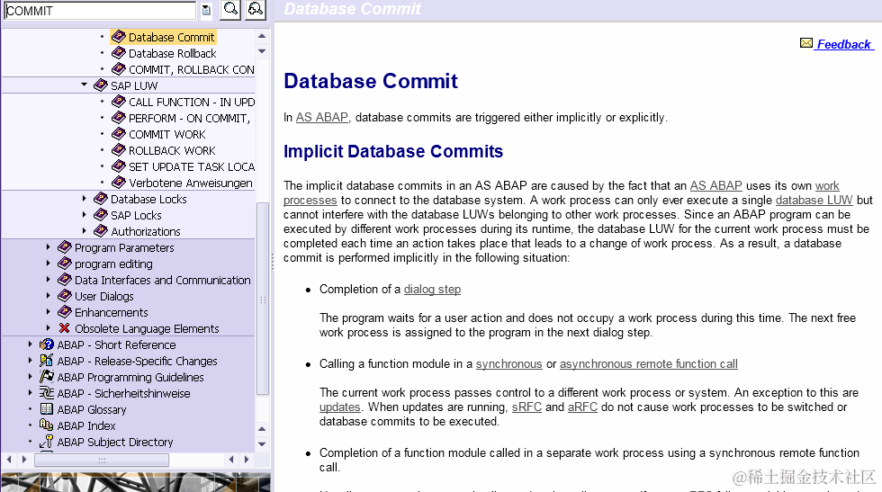Expand the program editing node
This screenshot has height=492, width=882.
click(48, 264)
